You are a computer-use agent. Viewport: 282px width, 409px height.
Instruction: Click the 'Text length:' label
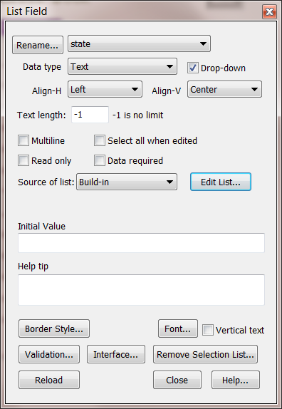point(41,115)
